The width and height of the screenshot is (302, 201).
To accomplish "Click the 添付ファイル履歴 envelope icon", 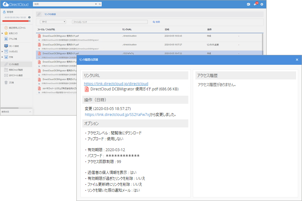I will (6, 75).
